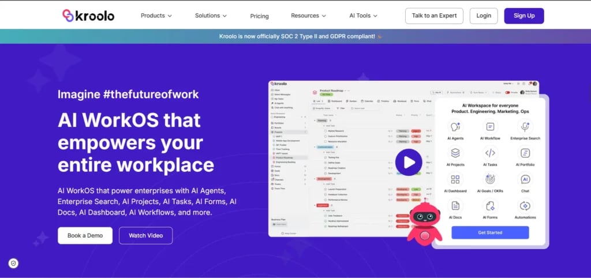Open the AI Tasks icon

point(490,153)
